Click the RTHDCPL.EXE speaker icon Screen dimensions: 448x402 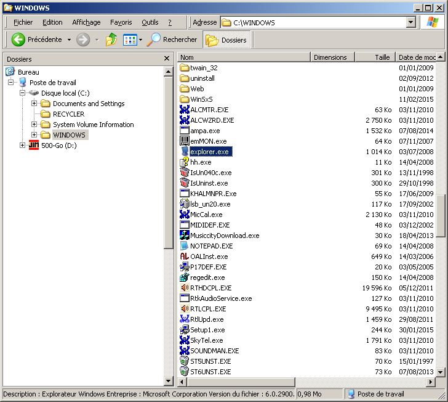pyautogui.click(x=185, y=288)
